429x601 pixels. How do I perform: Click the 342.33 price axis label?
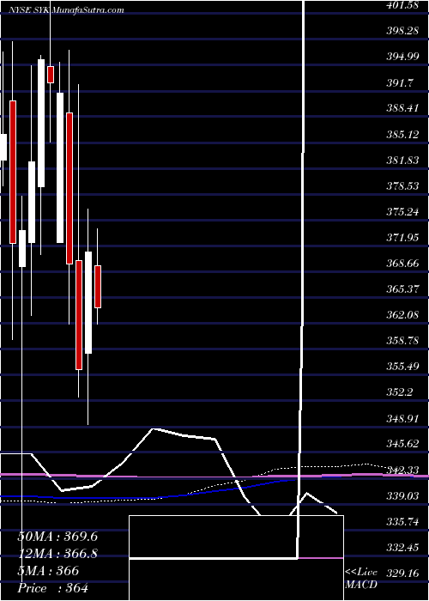tap(402, 470)
